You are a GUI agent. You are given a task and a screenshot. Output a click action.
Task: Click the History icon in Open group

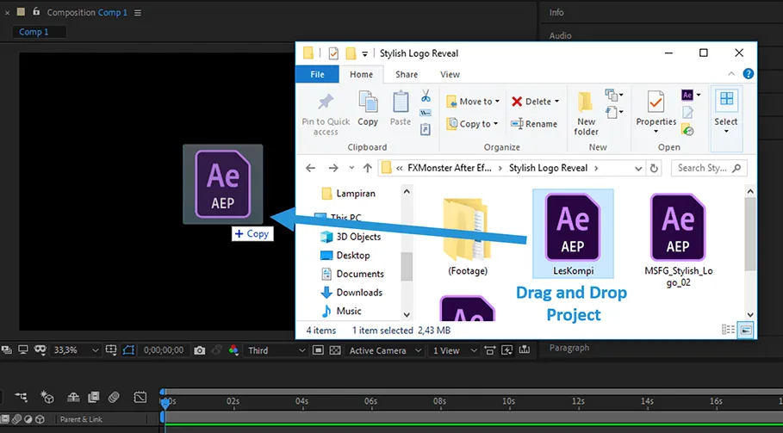(687, 130)
